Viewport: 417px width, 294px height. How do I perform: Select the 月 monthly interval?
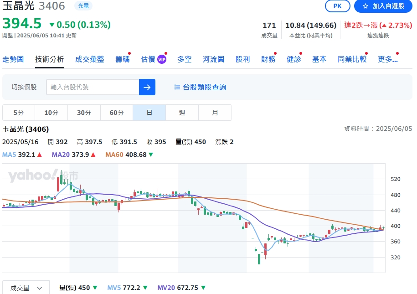click(215, 113)
